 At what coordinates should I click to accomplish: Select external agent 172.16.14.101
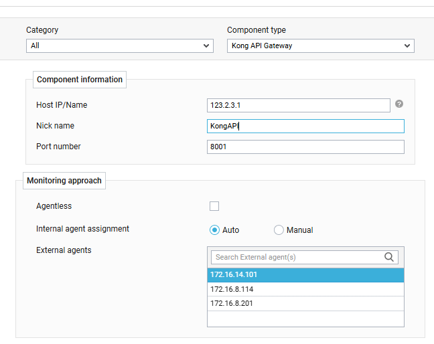[x=305, y=275]
